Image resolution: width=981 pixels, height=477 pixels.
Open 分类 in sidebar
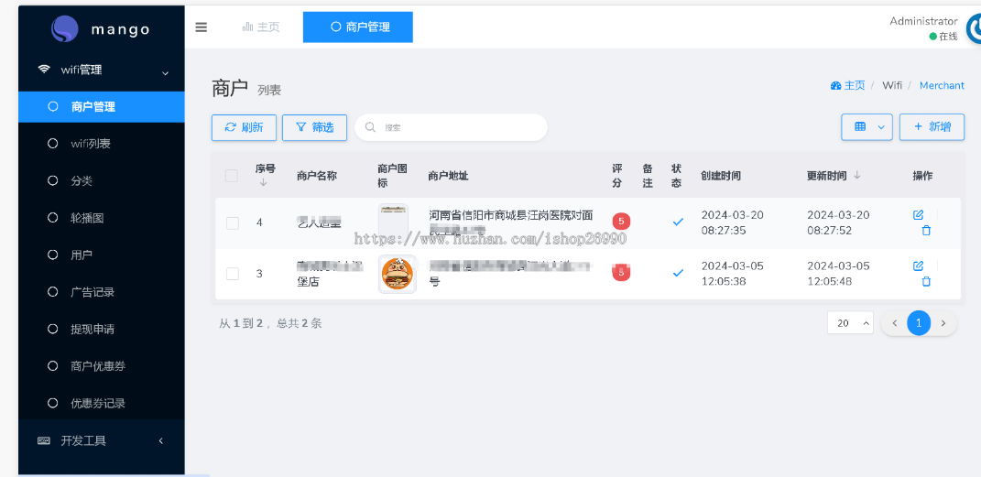[102, 181]
